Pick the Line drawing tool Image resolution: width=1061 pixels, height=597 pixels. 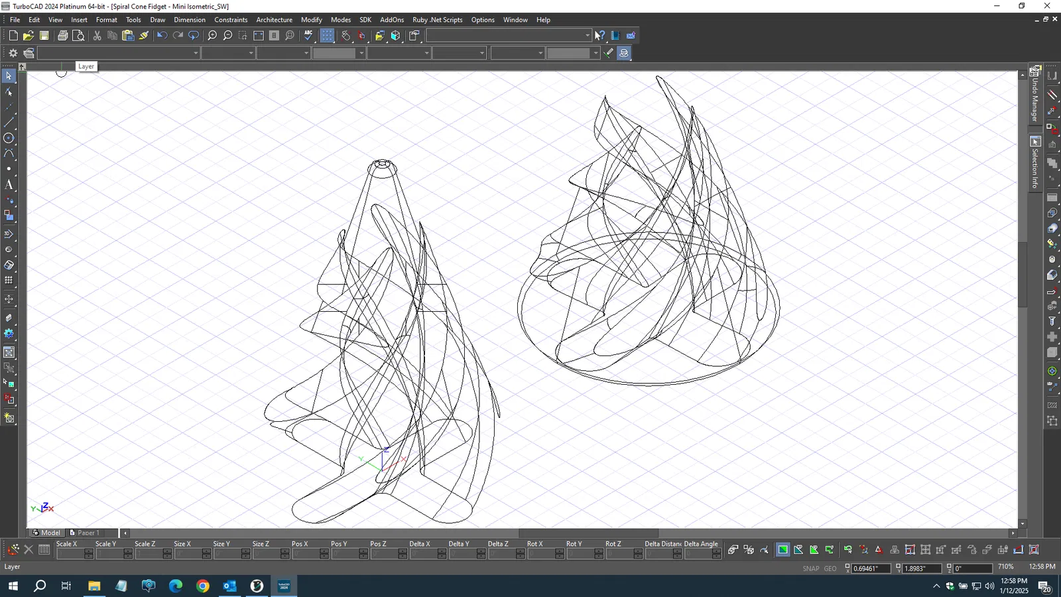click(9, 123)
